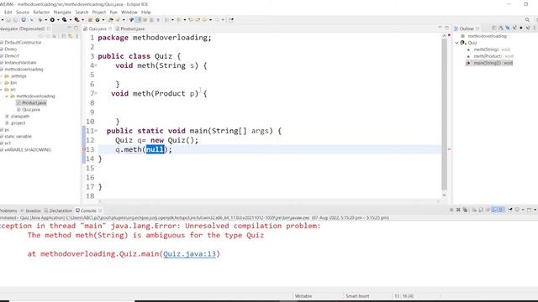The height and width of the screenshot is (302, 538).
Task: Click the Smart Insert status bar field
Action: [357, 296]
